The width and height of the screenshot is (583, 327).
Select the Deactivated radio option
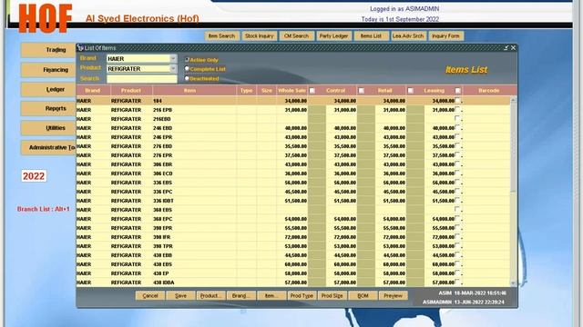point(187,78)
